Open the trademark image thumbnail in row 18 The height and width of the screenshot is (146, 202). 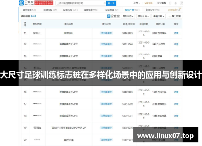click(37, 116)
